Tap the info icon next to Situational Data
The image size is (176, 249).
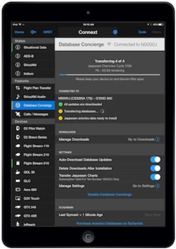[x=18, y=48]
